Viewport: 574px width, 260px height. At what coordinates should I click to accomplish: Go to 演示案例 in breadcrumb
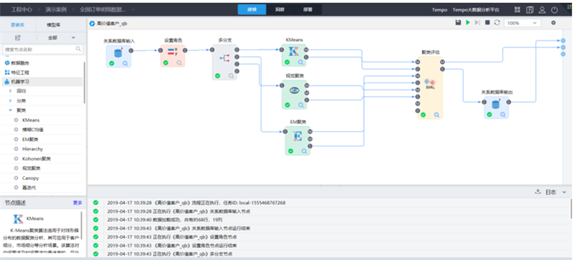[x=56, y=10]
